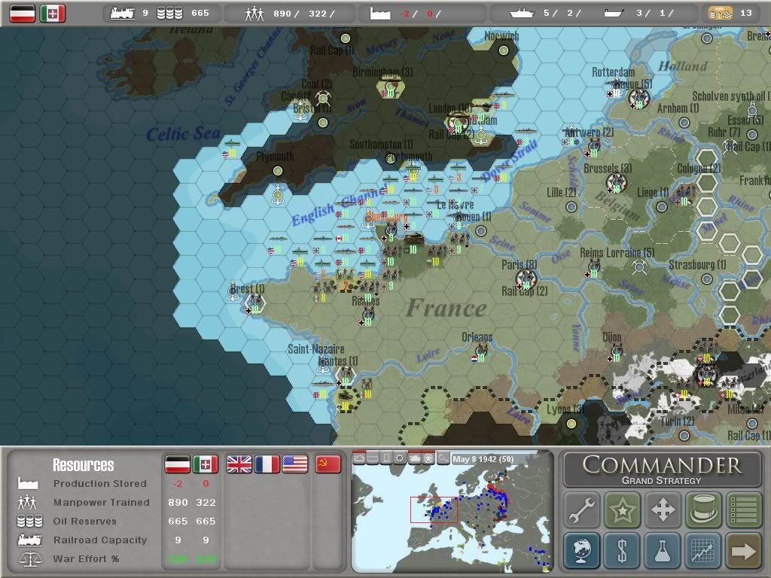The image size is (771, 578).
Task: Click the train icon beside Railroad Capacity
Action: (29, 540)
